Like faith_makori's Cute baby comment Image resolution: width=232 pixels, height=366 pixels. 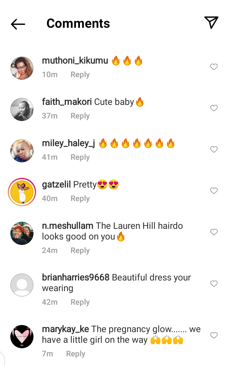(214, 108)
